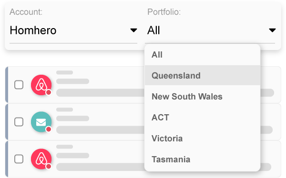Select Queensland from the portfolio list
Image resolution: width=286 pixels, height=178 pixels.
(x=203, y=75)
